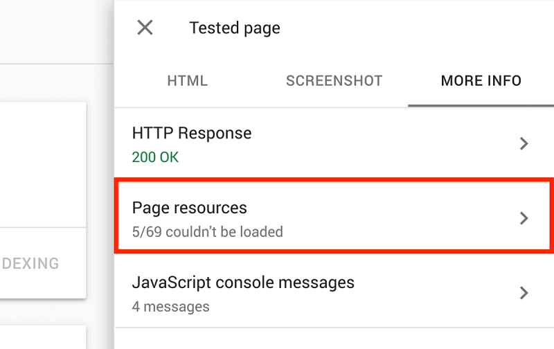
Task: Click the Page resources chevron arrow
Action: click(524, 218)
